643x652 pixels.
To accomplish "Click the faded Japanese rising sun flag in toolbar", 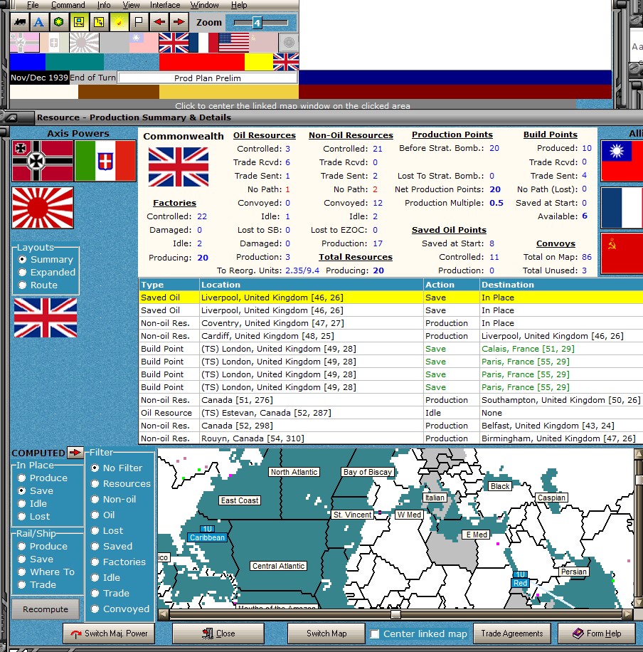I will coord(85,43).
